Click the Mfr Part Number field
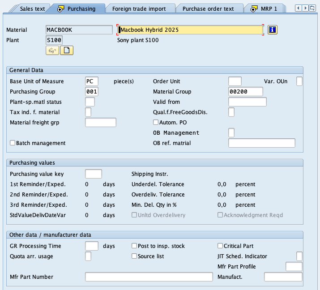320x290 pixels. (x=149, y=277)
